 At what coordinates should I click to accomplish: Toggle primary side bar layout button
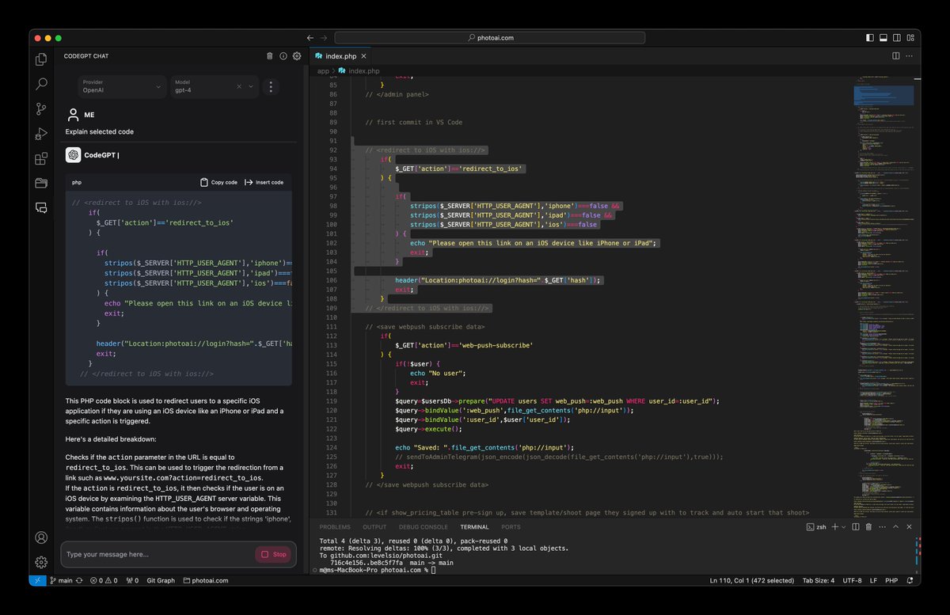coord(870,37)
